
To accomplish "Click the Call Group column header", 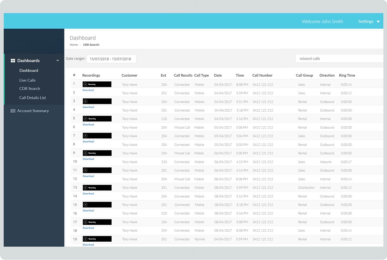I will [304, 75].
